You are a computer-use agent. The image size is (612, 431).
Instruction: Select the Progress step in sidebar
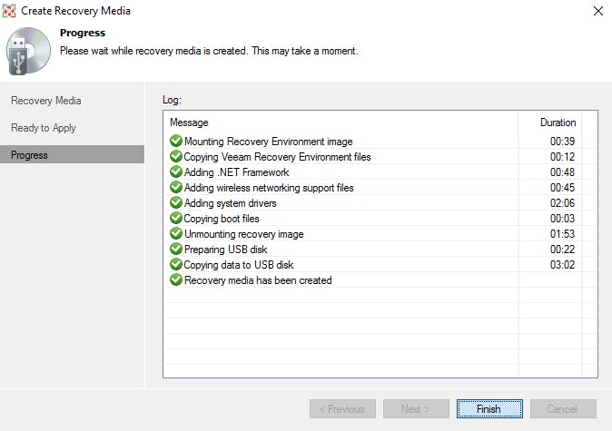pos(30,155)
